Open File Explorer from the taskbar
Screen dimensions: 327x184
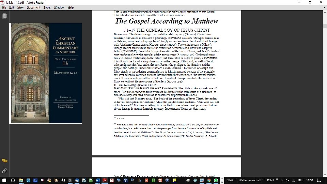click(x=21, y=180)
